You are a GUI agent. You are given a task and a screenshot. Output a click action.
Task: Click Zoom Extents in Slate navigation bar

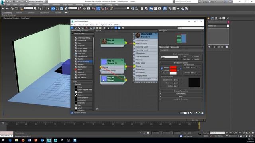click(196, 113)
